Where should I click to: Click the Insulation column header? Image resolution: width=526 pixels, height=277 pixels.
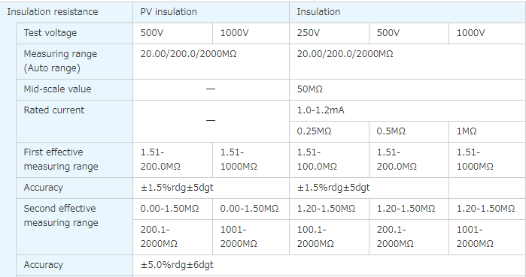[408, 12]
